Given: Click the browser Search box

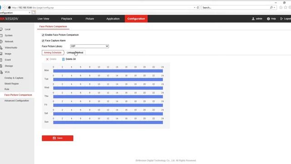Looking at the screenshot, I should (x=236, y=8).
